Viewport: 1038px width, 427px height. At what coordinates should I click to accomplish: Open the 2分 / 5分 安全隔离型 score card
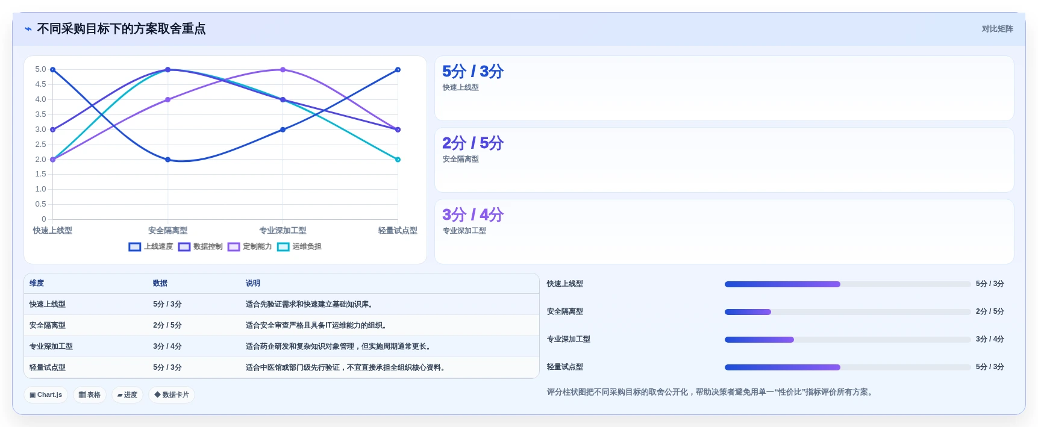[724, 160]
